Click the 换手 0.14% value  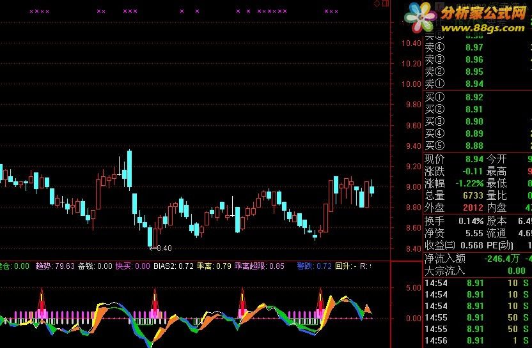click(471, 222)
